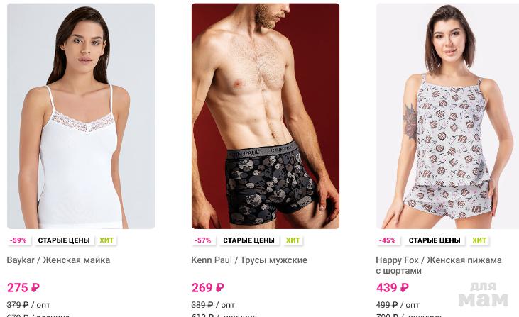
Task: Click the 275 ₽ price
Action: pos(23,288)
